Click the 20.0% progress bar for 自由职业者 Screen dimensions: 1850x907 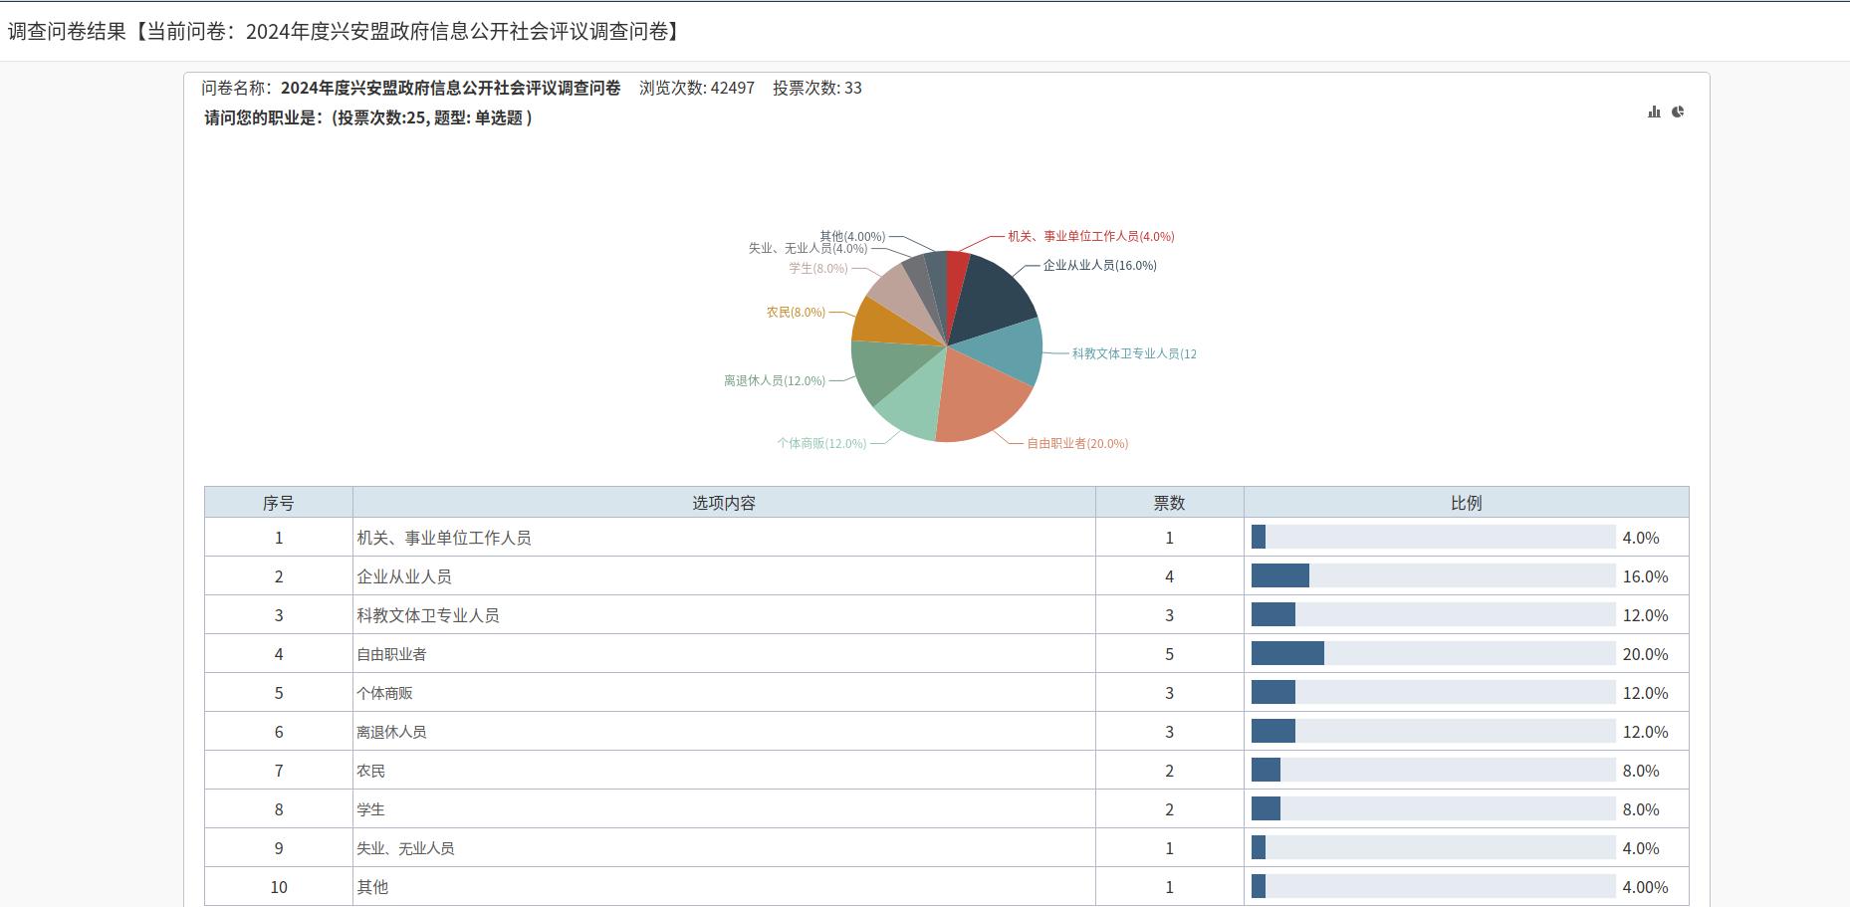click(1433, 654)
